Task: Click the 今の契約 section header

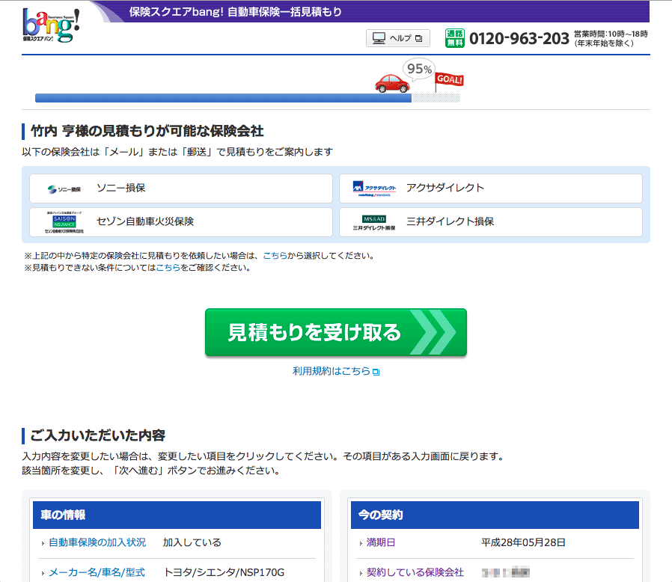Action: [495, 515]
